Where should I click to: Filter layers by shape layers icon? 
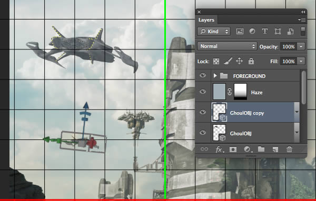(278, 31)
